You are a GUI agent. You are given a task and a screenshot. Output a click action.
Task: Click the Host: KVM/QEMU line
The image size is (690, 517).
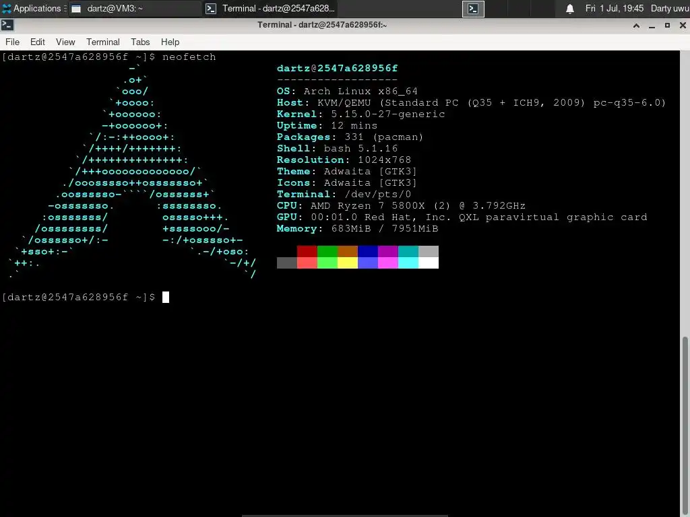(x=471, y=102)
